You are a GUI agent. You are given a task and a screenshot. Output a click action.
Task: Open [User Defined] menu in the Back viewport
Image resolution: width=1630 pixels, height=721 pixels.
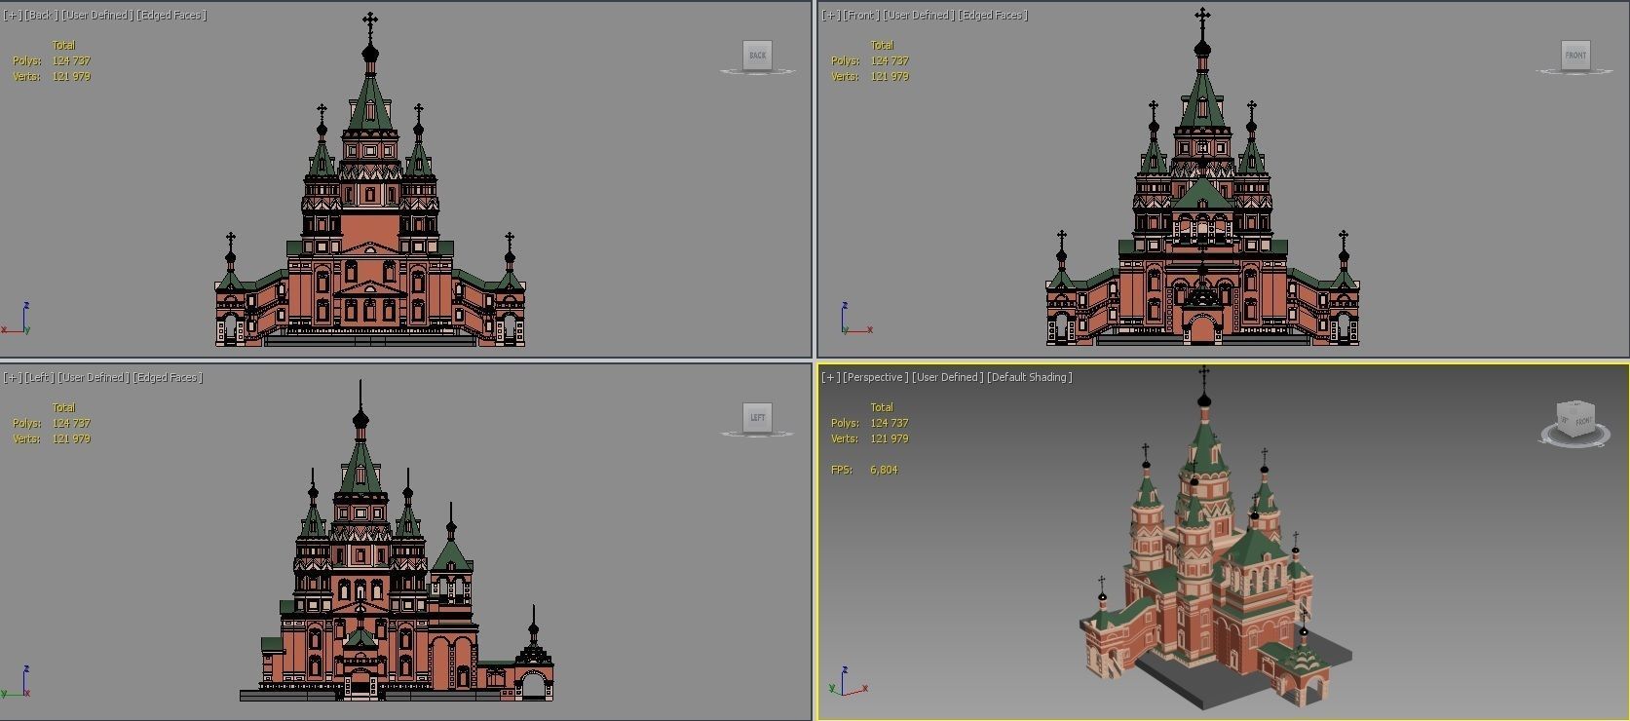tap(96, 15)
